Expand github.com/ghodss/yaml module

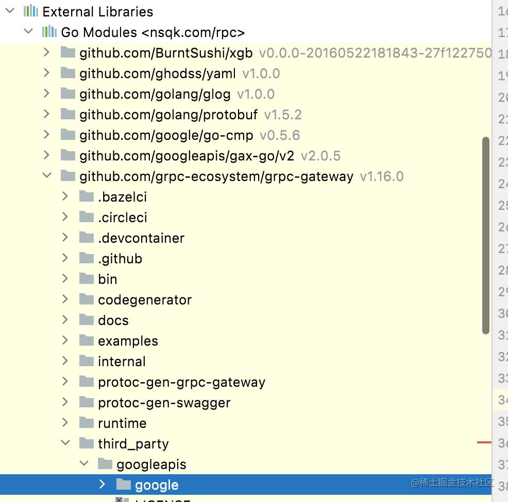tap(47, 73)
